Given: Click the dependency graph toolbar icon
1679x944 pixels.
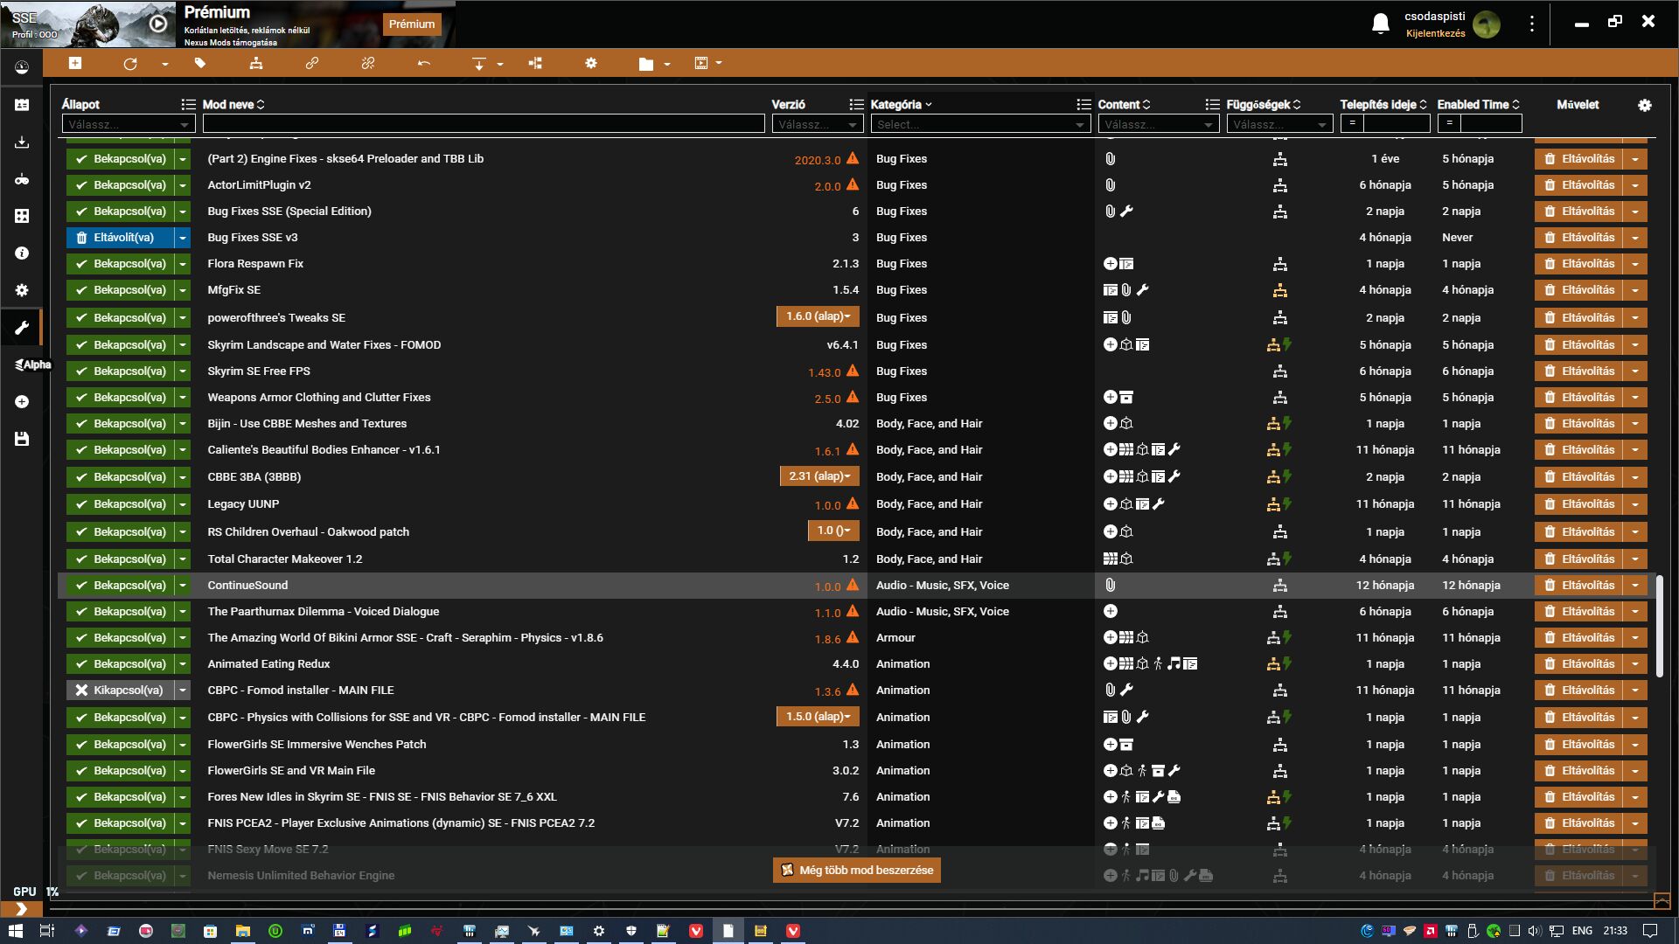Looking at the screenshot, I should pos(535,63).
